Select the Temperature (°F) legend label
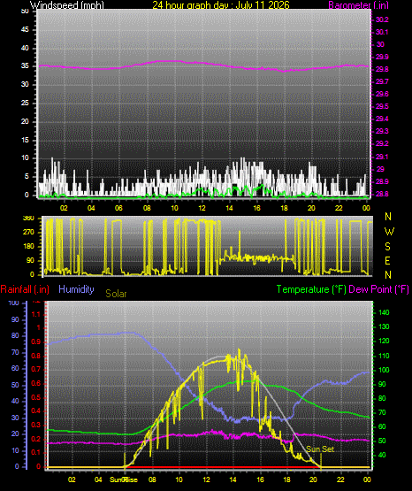412x491 pixels. point(311,289)
